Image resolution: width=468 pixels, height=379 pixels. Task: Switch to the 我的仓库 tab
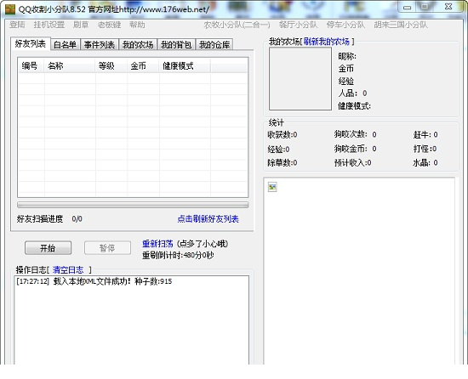[x=214, y=45]
